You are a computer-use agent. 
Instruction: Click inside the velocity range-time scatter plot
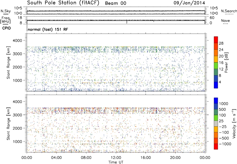116,123
